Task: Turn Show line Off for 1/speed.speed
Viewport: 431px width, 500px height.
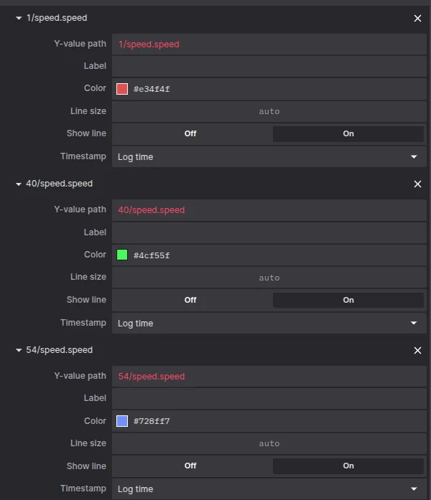Action: coord(190,133)
